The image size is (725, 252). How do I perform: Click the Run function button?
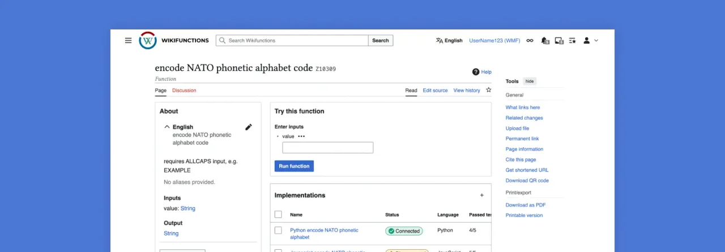coord(294,166)
